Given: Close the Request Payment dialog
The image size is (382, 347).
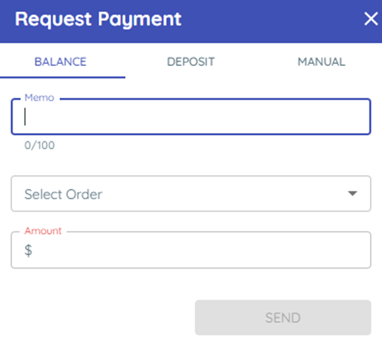Looking at the screenshot, I should 370,19.
